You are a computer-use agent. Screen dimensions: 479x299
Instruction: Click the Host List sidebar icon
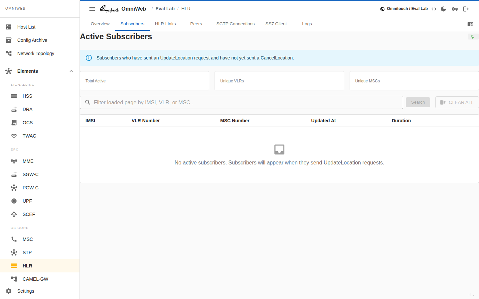[x=9, y=27]
